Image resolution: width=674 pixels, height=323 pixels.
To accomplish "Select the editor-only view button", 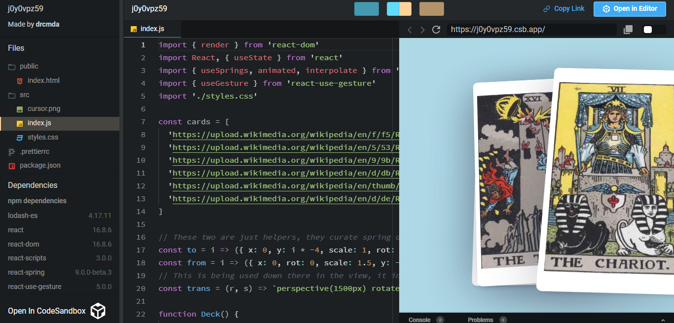I will (x=367, y=9).
